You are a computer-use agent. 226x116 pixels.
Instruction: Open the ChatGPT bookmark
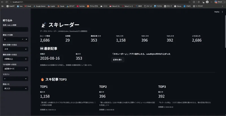(10, 6)
